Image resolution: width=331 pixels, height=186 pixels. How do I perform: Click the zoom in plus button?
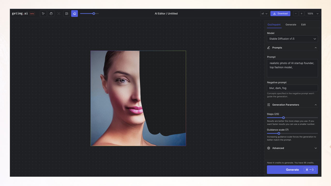point(301,13)
